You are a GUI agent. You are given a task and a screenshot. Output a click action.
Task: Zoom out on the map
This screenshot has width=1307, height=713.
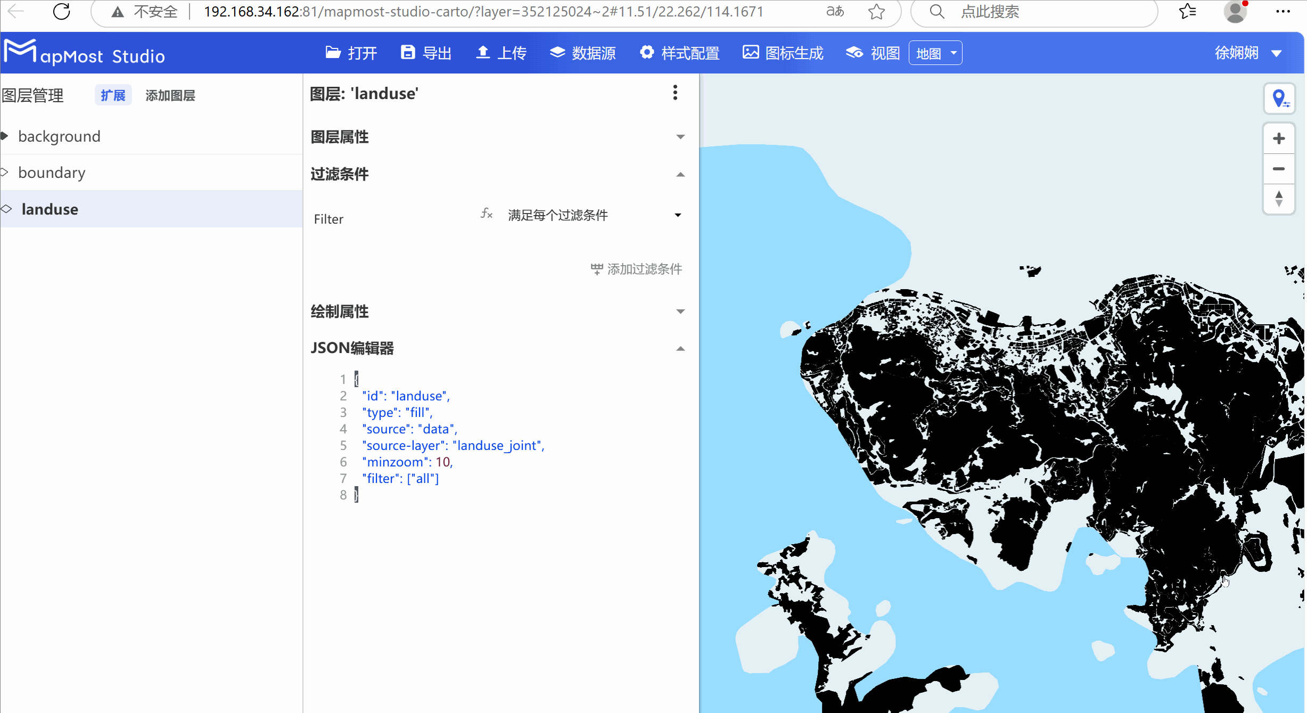[1278, 169]
